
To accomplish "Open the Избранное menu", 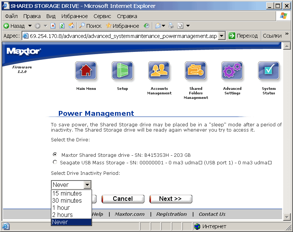I will point(75,16).
